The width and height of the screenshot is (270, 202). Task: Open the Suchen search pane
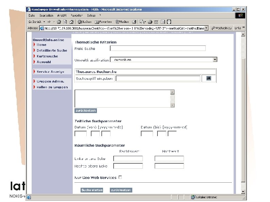(84, 22)
